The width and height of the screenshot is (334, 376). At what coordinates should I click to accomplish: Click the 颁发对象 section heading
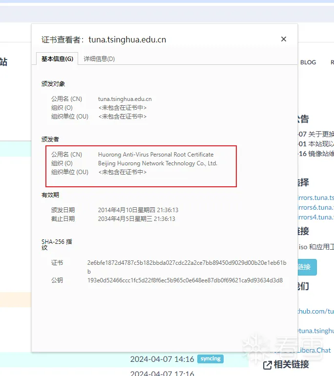[53, 84]
